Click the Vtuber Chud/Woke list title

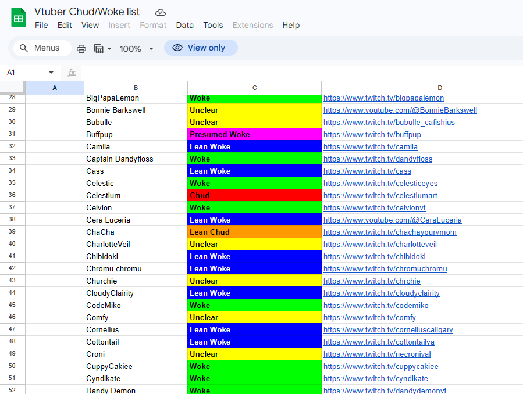[x=87, y=12]
